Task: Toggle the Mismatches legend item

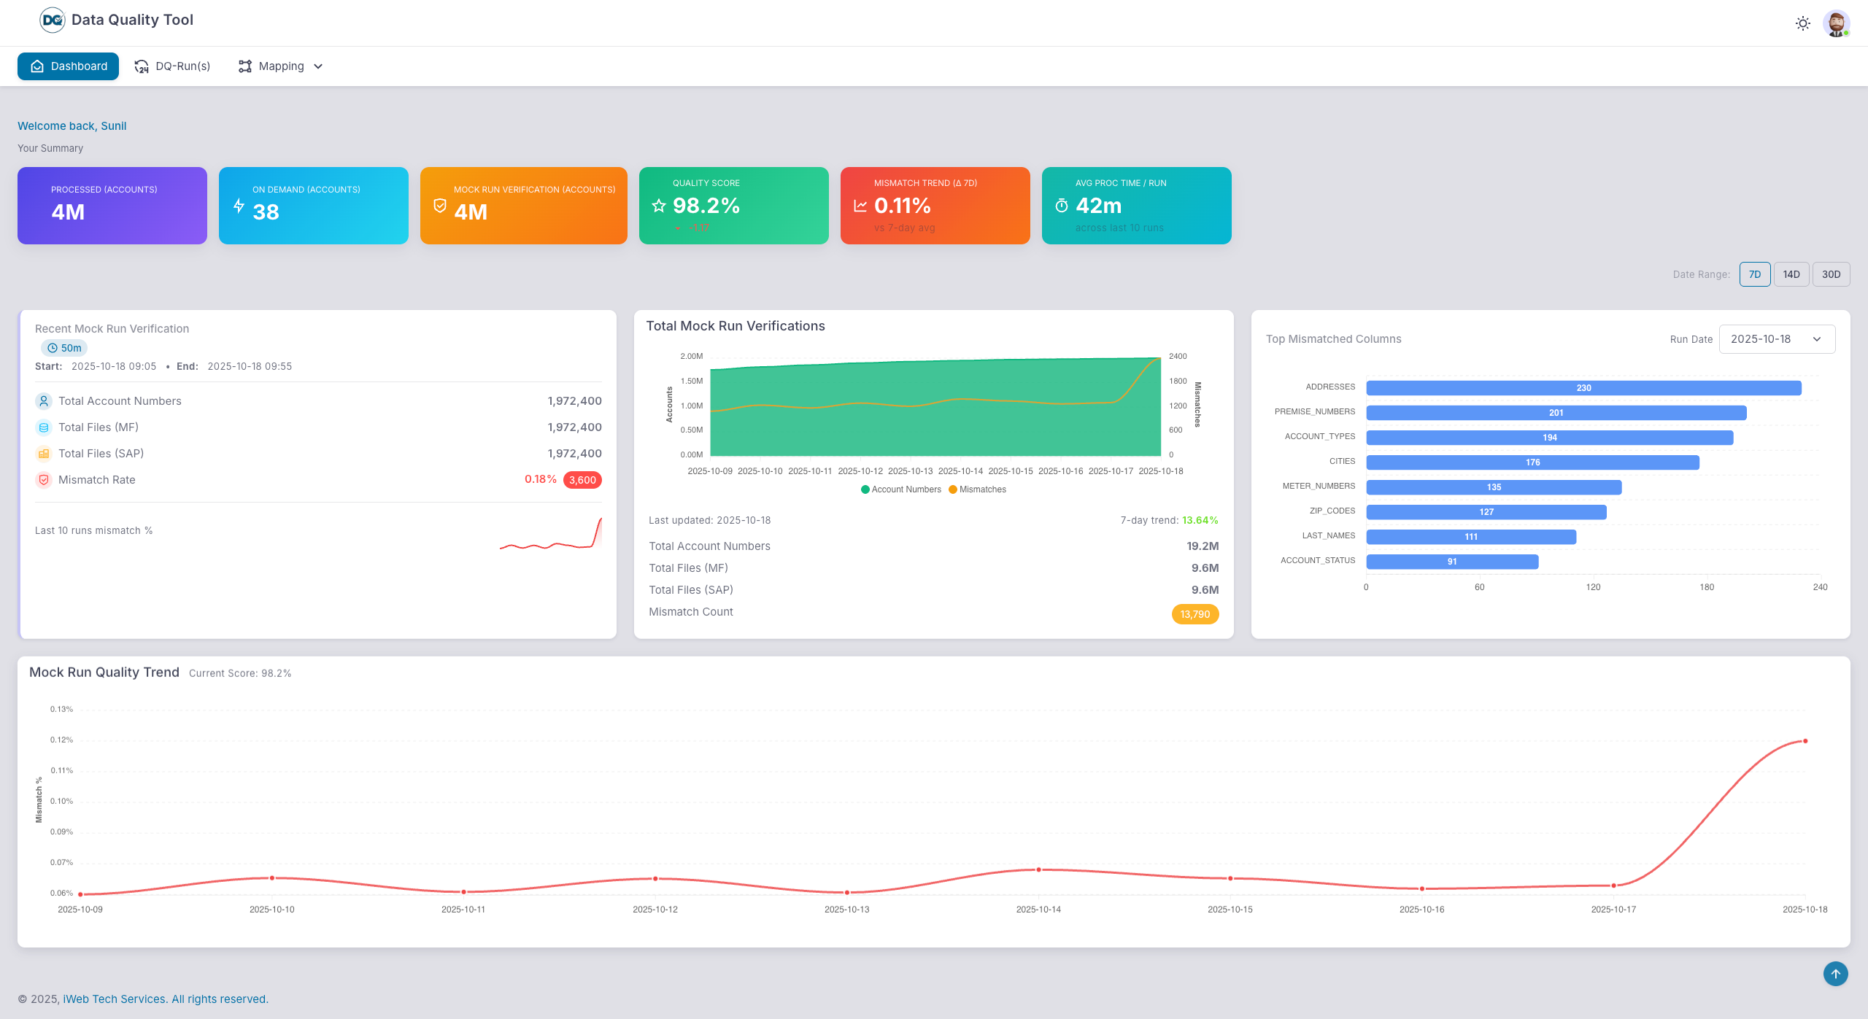Action: coord(978,489)
